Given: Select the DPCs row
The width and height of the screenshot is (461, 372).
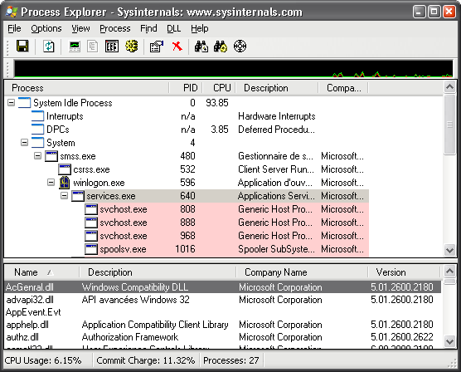Looking at the screenshot, I should pyautogui.click(x=187, y=130).
